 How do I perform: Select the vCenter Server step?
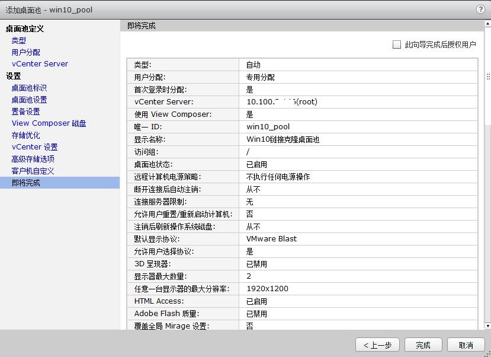pyautogui.click(x=39, y=64)
